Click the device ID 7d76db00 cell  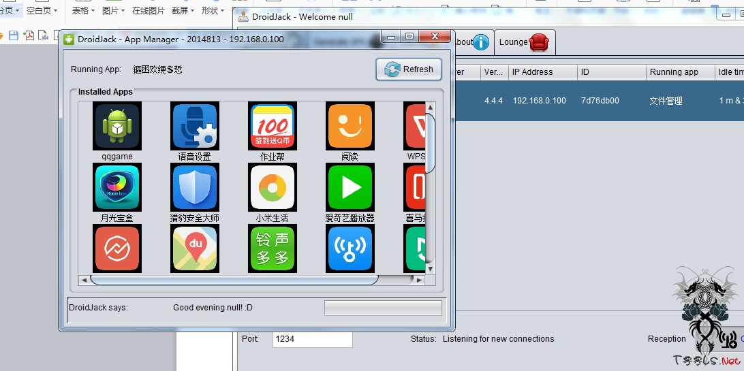pyautogui.click(x=600, y=101)
